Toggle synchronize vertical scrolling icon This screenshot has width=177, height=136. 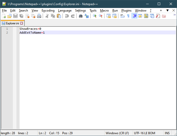click(x=109, y=16)
